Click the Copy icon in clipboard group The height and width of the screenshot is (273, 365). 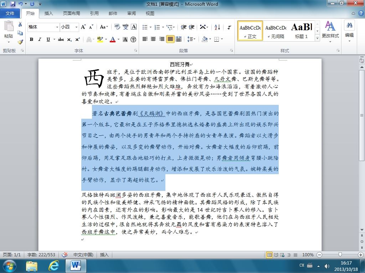20,33
